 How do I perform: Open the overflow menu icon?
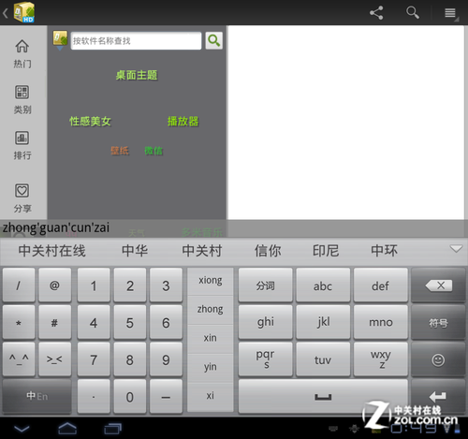[450, 13]
